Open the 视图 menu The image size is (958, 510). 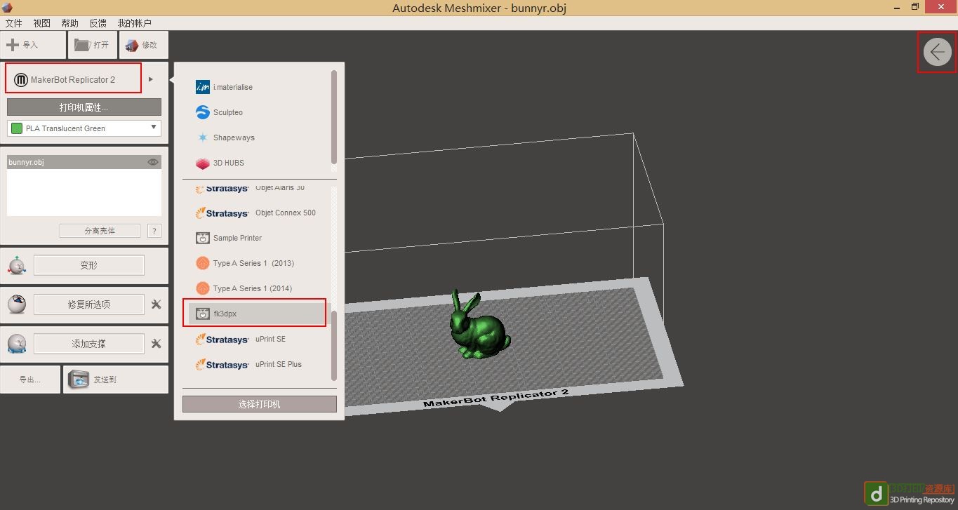tap(42, 23)
